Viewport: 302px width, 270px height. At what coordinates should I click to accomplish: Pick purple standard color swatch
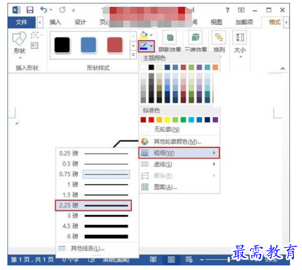click(x=215, y=120)
